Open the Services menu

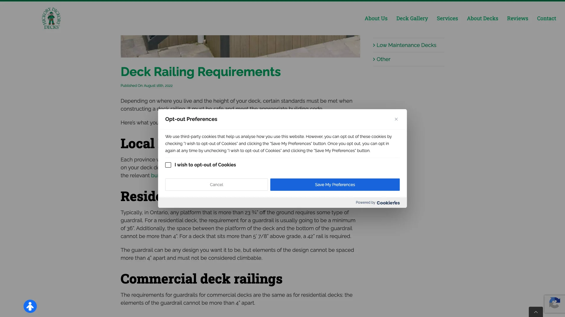447,18
